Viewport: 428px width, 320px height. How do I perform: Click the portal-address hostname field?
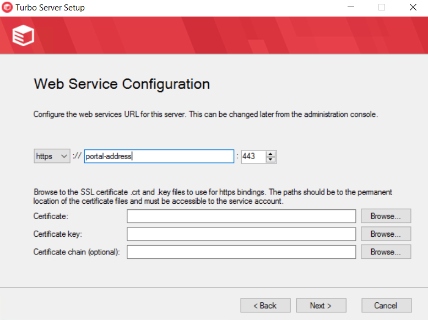(x=159, y=156)
